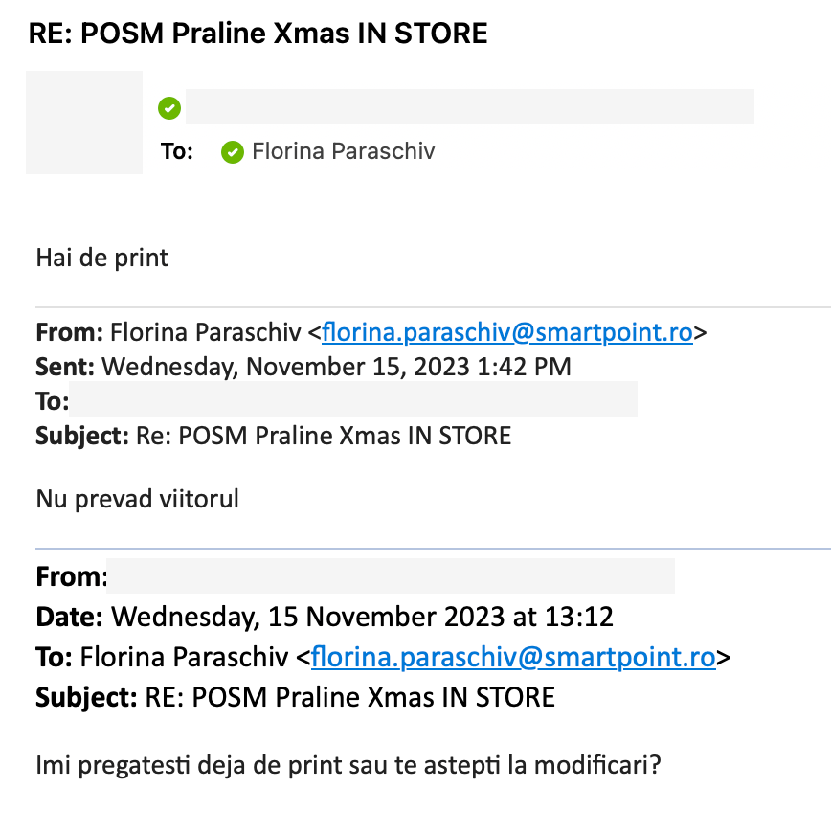Click the Subject line below the redacted To field
Screen dimensions: 831x833
pyautogui.click(x=274, y=437)
